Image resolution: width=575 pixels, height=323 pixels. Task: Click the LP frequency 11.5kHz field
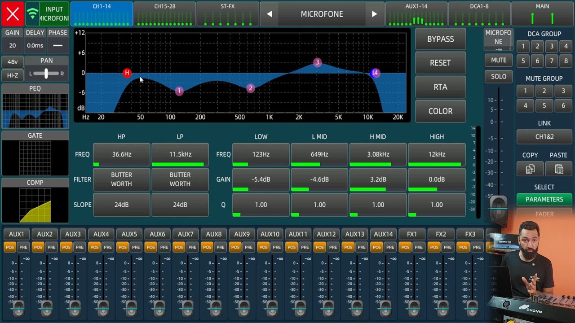[x=180, y=154]
